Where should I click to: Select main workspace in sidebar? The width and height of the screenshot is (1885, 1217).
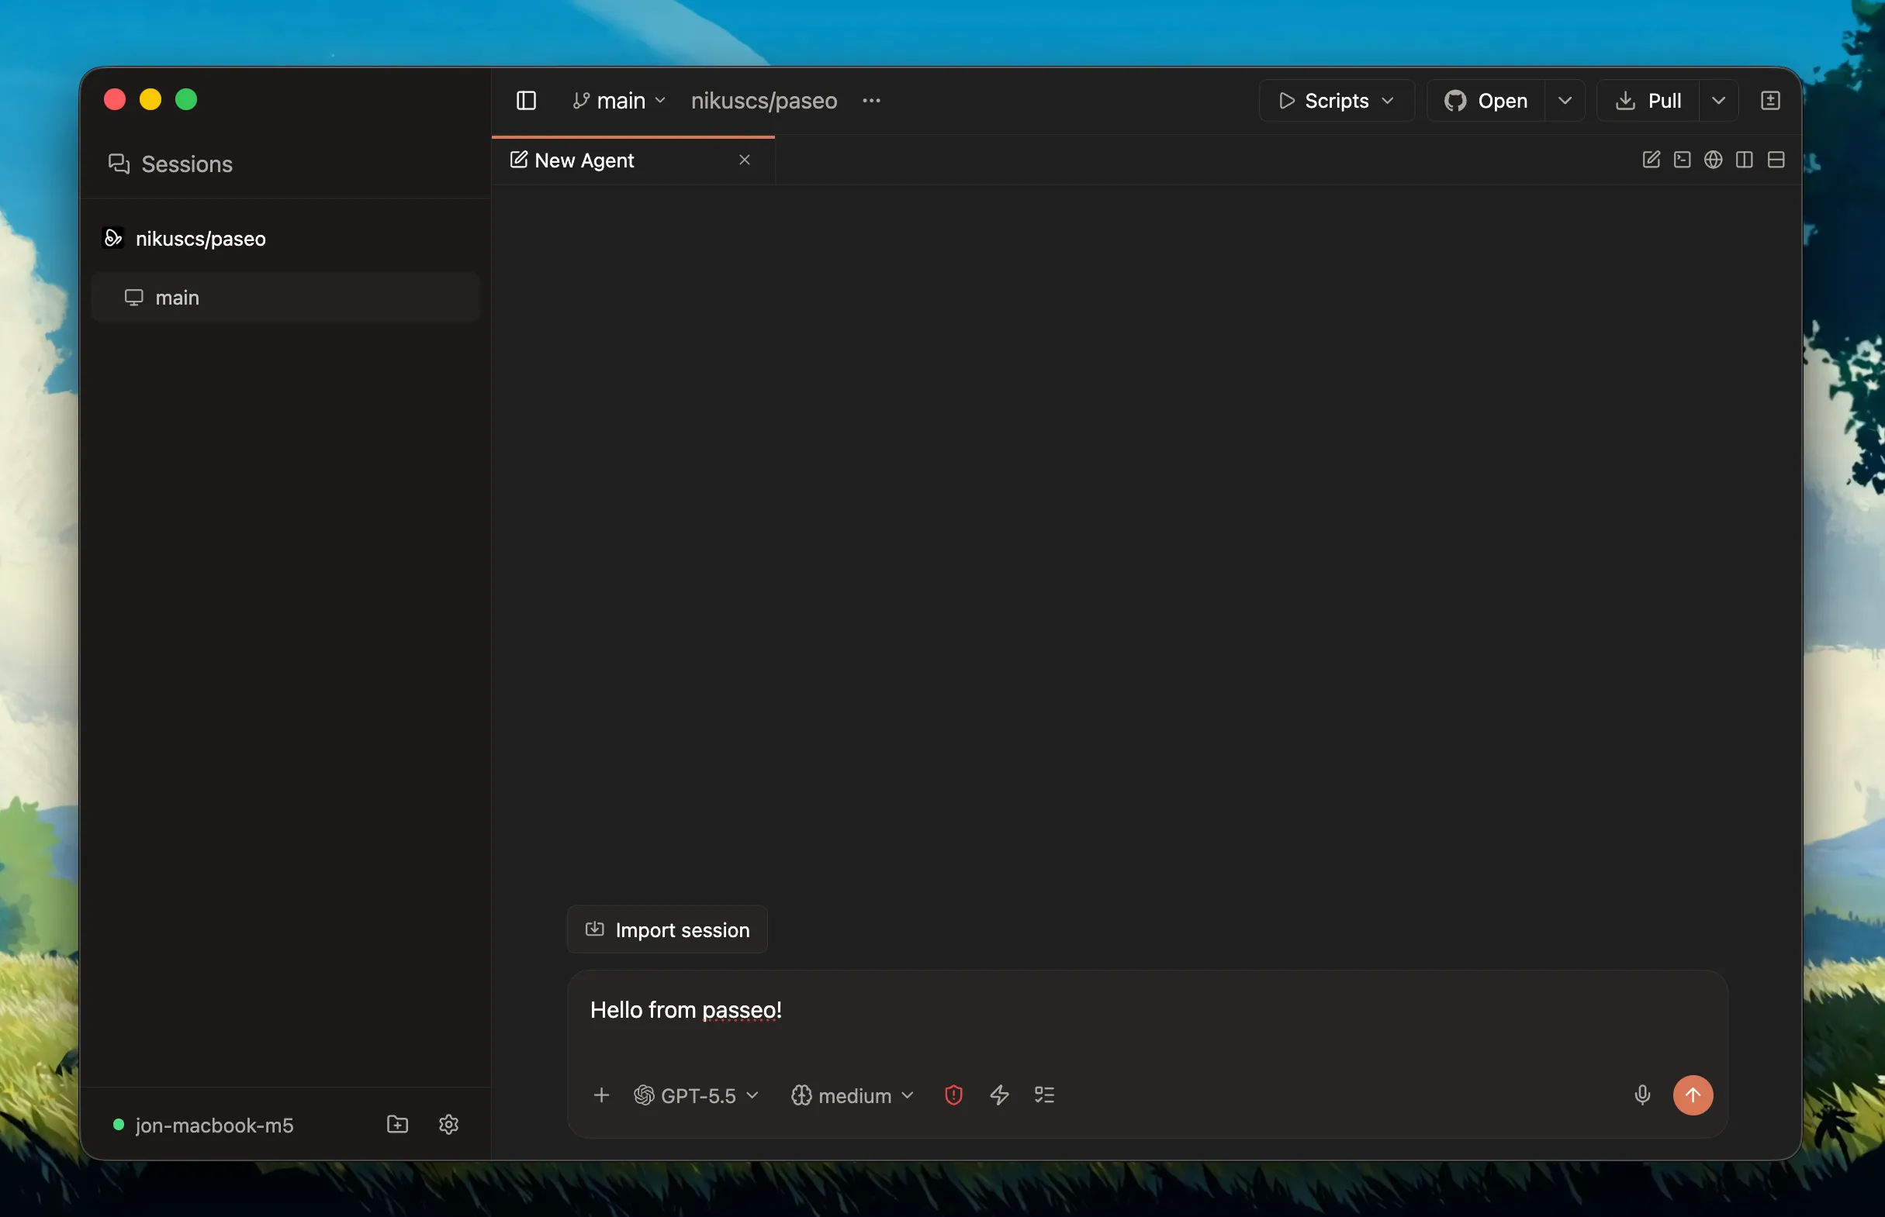tap(285, 297)
